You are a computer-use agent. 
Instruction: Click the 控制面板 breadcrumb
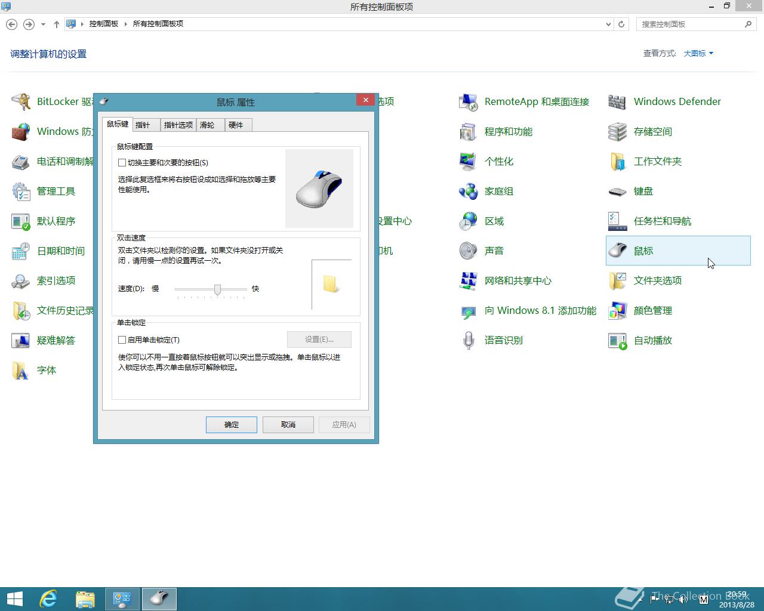click(104, 24)
